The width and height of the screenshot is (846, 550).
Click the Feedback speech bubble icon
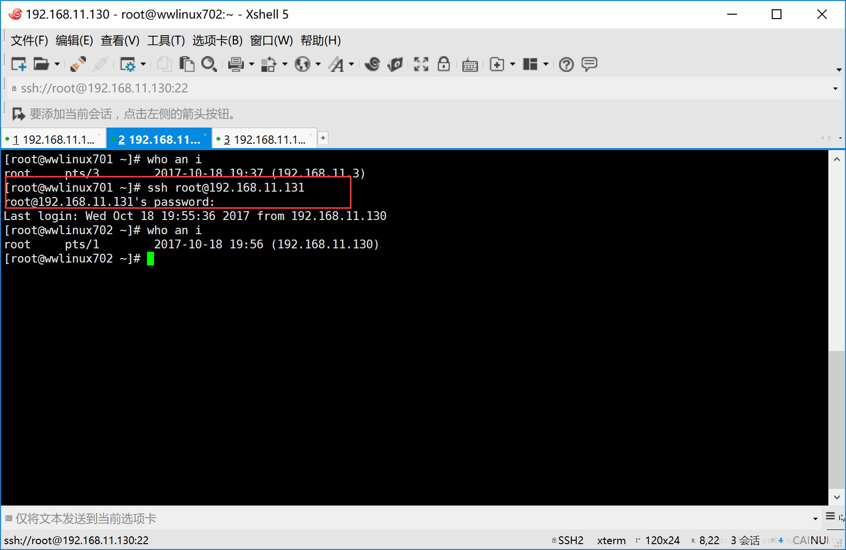coord(589,64)
